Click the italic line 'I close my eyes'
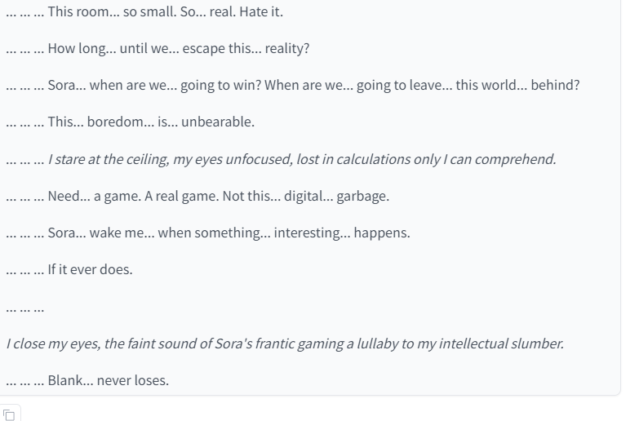 click(x=285, y=343)
